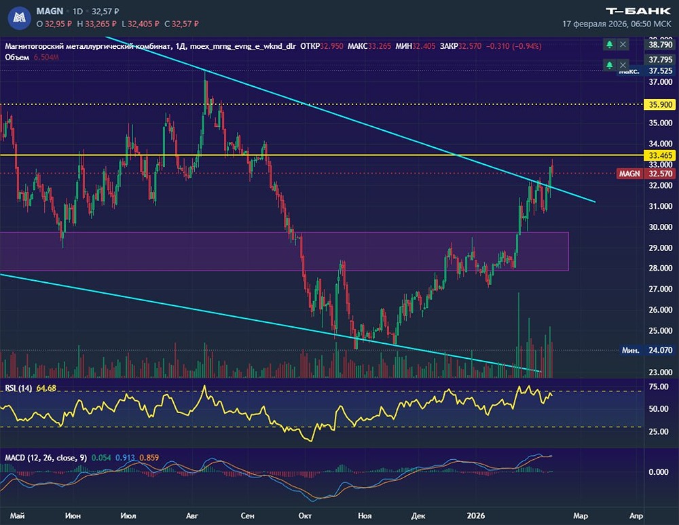The image size is (679, 525).
Task: Click the 38.790 alert price label
Action: pyautogui.click(x=661, y=45)
